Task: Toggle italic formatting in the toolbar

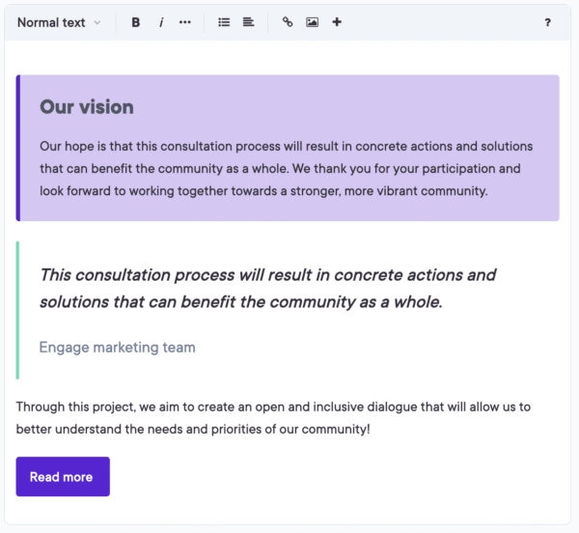Action: [x=161, y=22]
